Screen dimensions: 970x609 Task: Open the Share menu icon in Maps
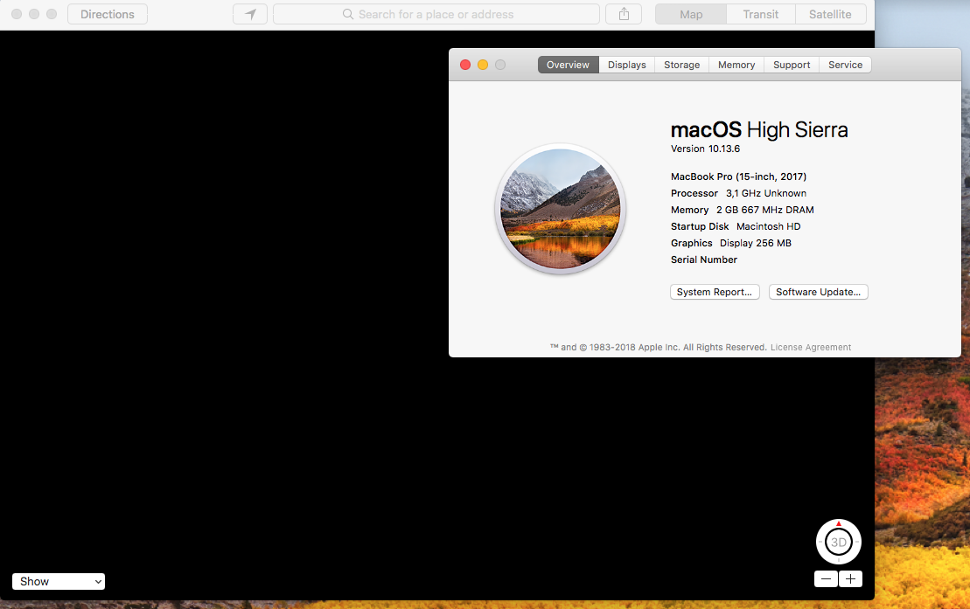[624, 14]
